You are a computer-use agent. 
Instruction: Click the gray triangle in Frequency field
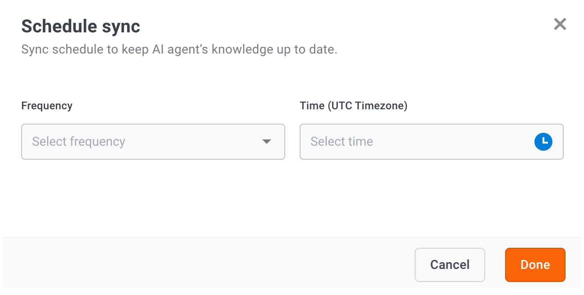266,142
